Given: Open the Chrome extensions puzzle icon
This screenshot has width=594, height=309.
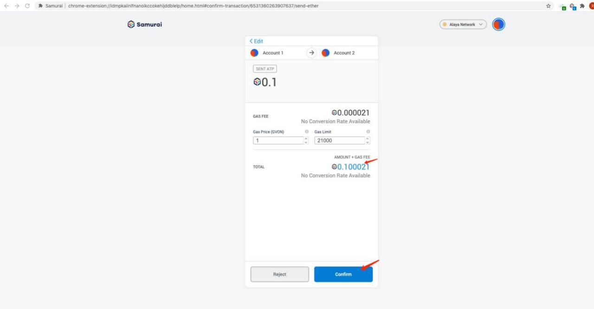Looking at the screenshot, I should click(582, 6).
